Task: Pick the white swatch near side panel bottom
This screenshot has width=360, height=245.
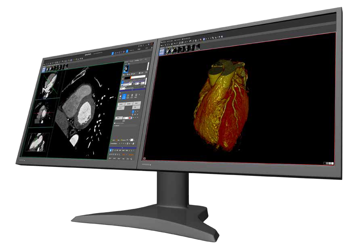Action: click(x=132, y=140)
